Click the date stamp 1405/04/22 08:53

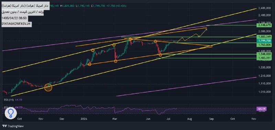pos(14,18)
